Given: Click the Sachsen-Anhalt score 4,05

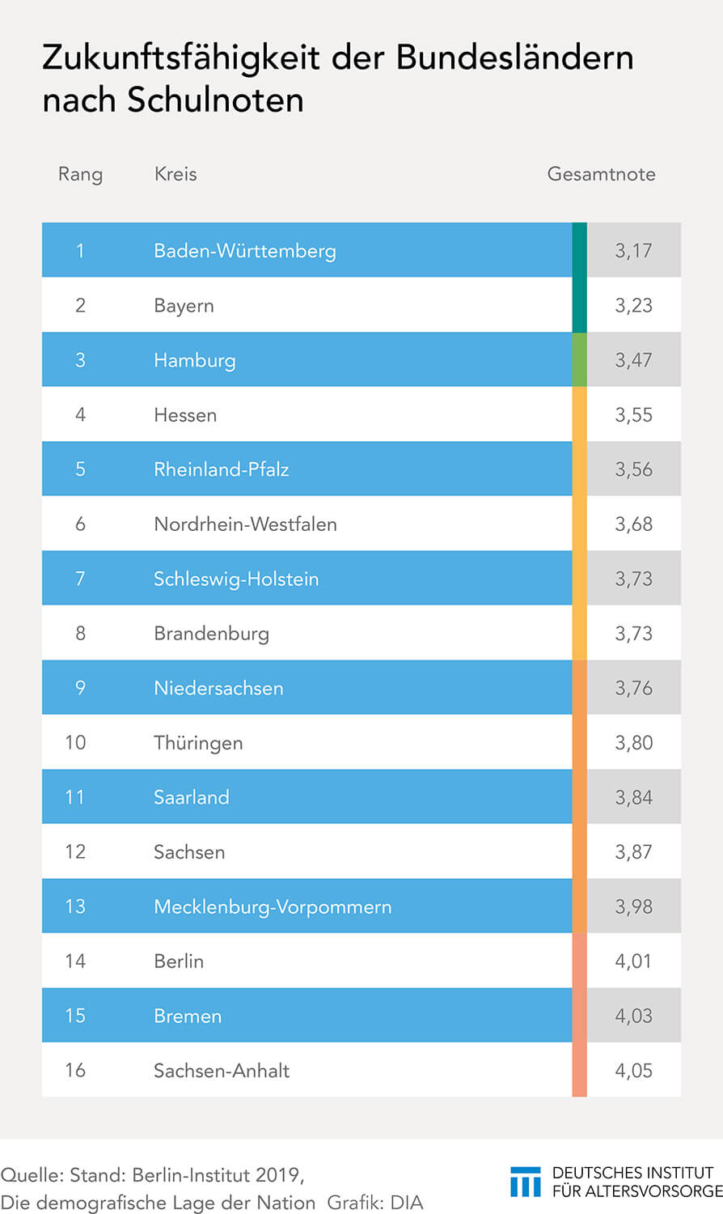Looking at the screenshot, I should point(633,1071).
